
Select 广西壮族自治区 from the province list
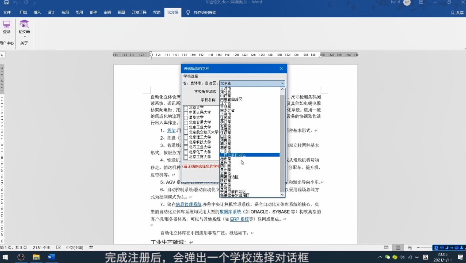233,155
